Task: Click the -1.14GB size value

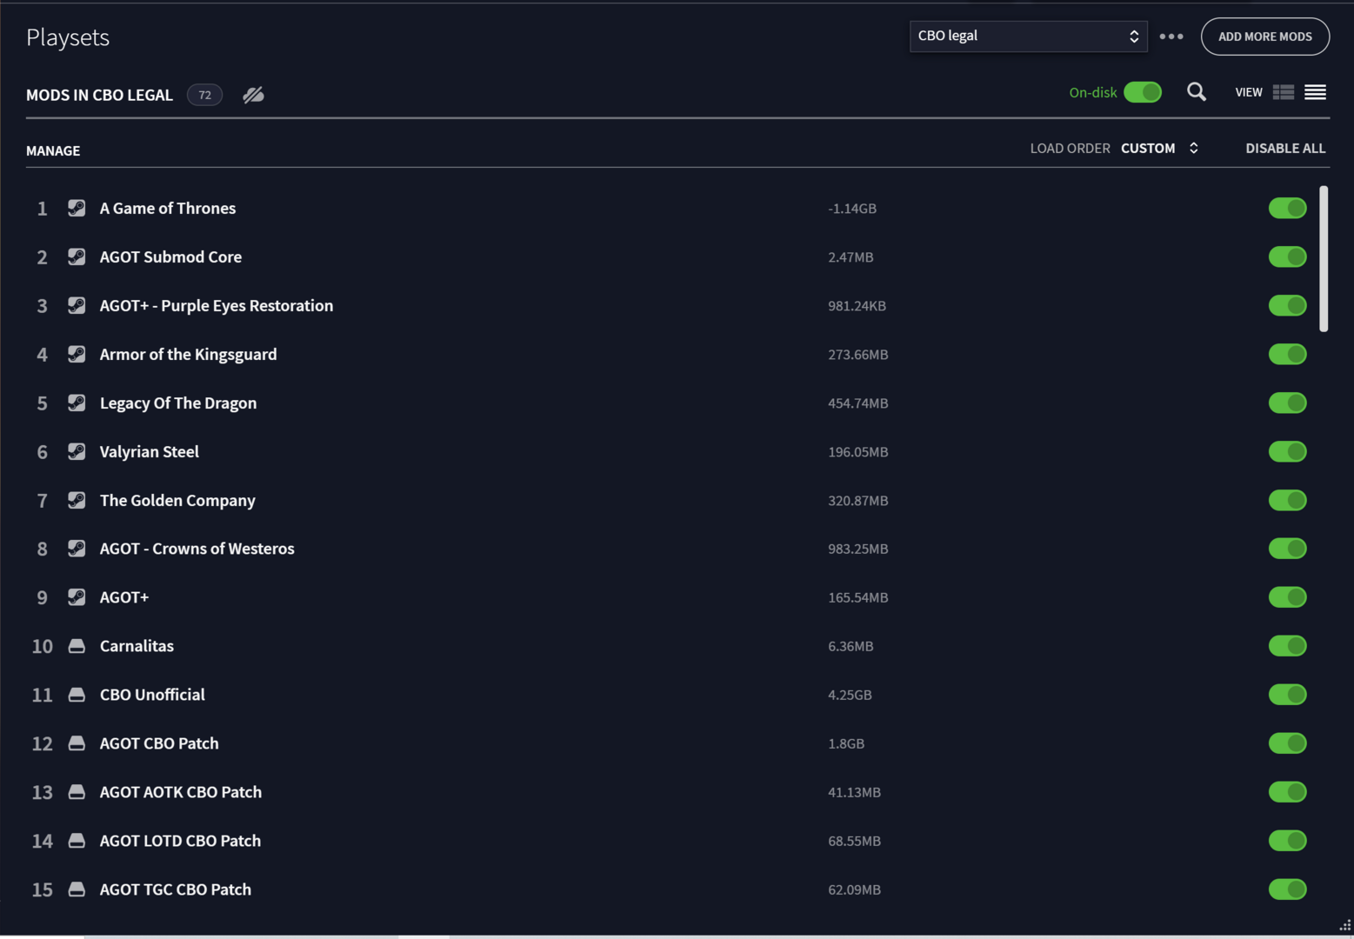Action: (852, 208)
